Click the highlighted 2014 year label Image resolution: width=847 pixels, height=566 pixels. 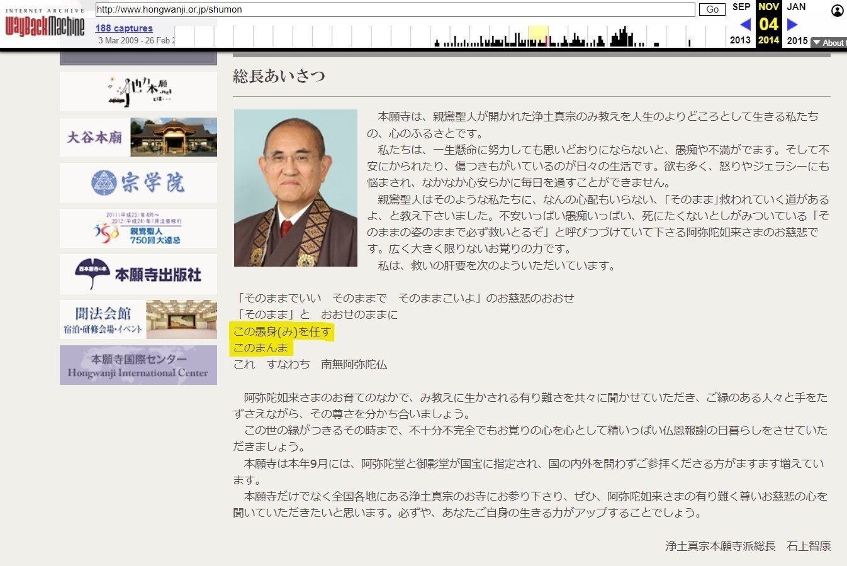click(x=768, y=40)
